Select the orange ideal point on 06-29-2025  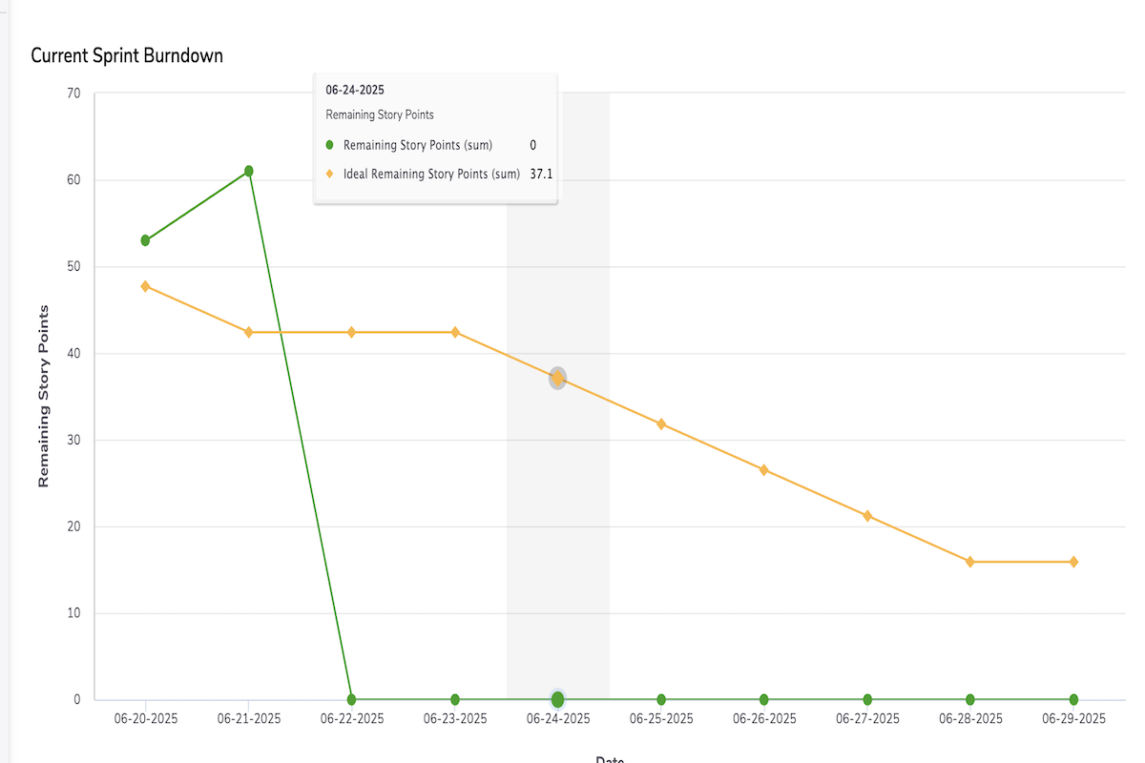coord(1073,562)
